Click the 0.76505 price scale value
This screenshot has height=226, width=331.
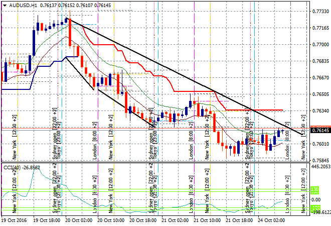pyautogui.click(x=320, y=94)
